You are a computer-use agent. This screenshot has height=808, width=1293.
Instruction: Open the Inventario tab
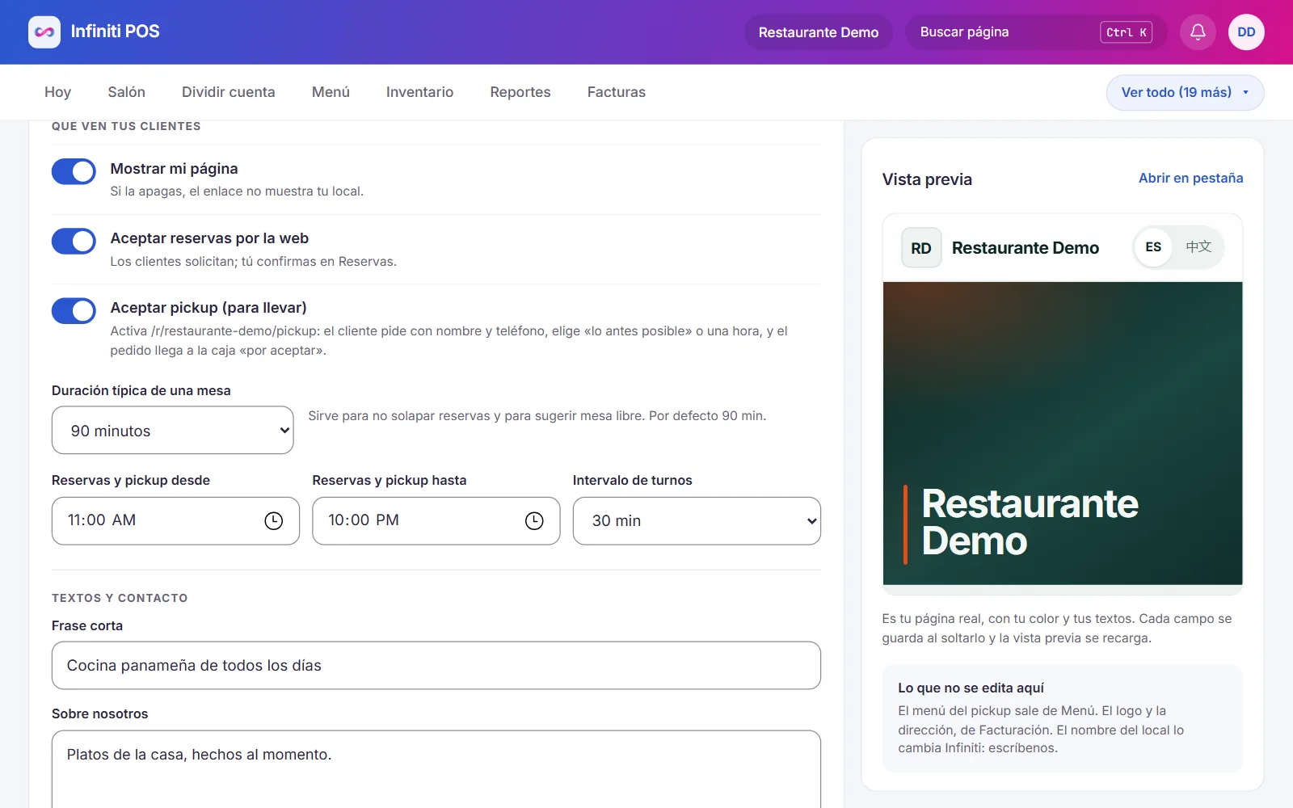pos(420,92)
